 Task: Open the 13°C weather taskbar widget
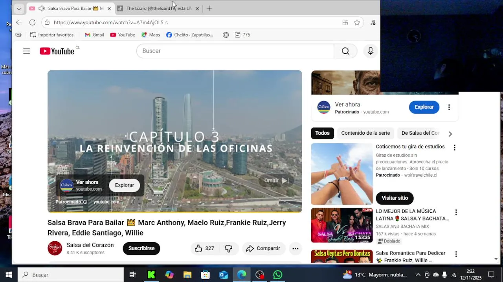[374, 275]
